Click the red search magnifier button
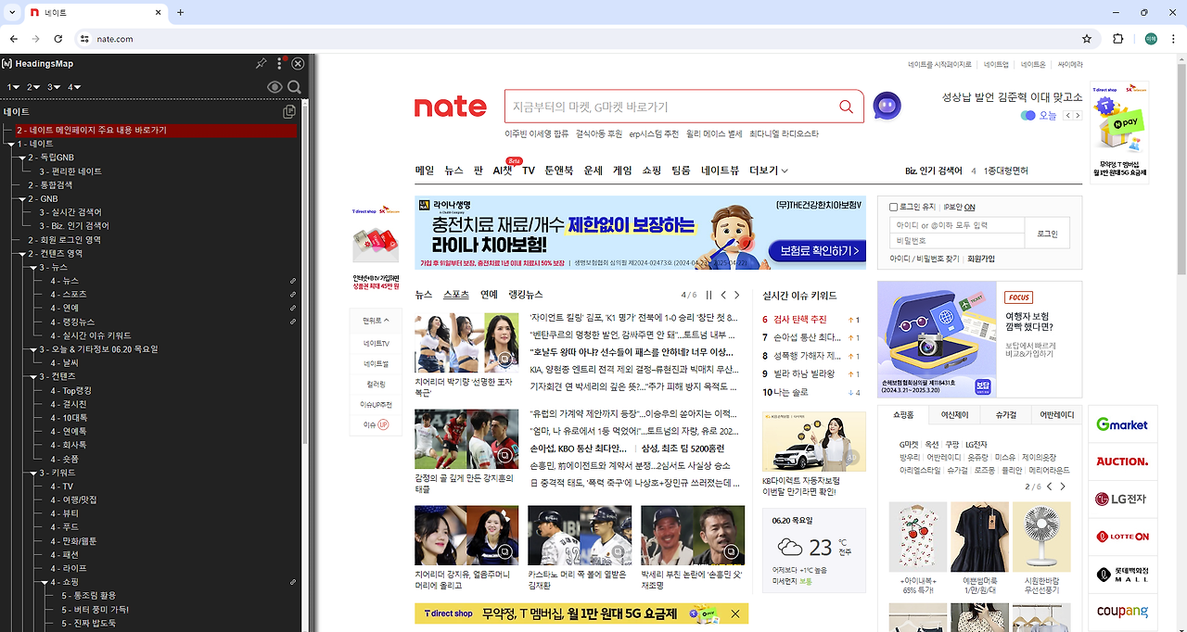1187x632 pixels. click(x=846, y=107)
